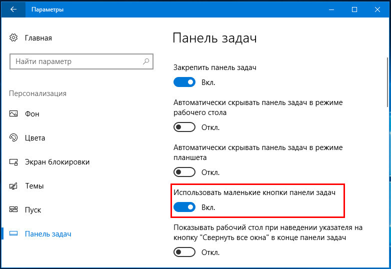Open the Экран блокировки page
Screen dimensions: 391x269
pyautogui.click(x=57, y=162)
